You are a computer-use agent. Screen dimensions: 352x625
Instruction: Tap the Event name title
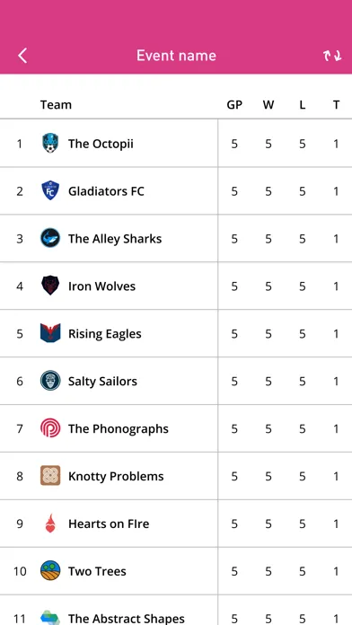tap(176, 56)
